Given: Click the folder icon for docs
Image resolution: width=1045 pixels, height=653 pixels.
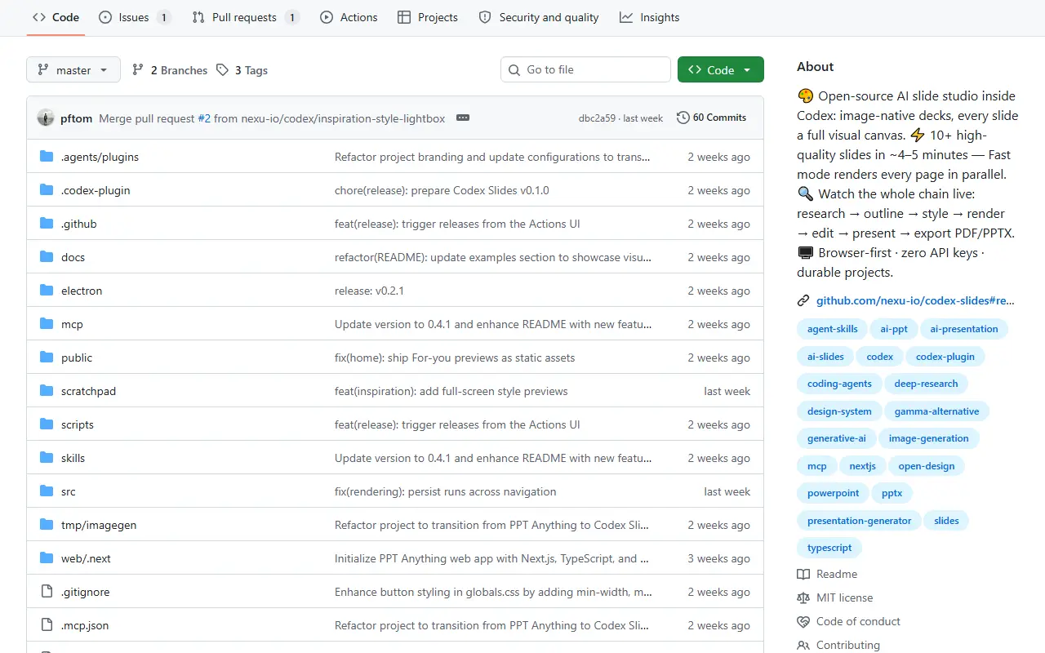Looking at the screenshot, I should click(47, 257).
